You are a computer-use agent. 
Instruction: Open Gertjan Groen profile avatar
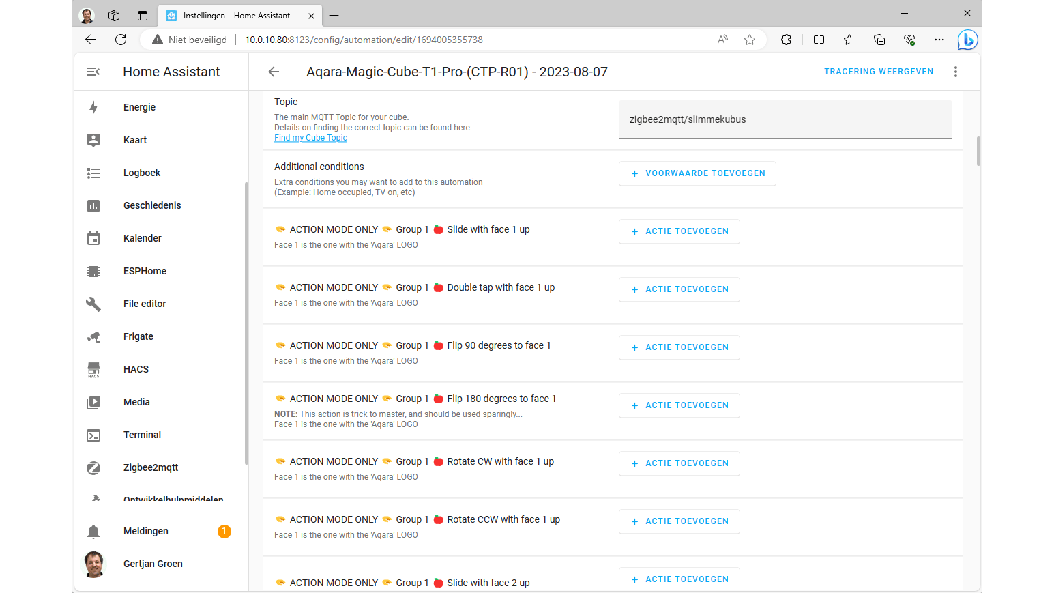[94, 564]
